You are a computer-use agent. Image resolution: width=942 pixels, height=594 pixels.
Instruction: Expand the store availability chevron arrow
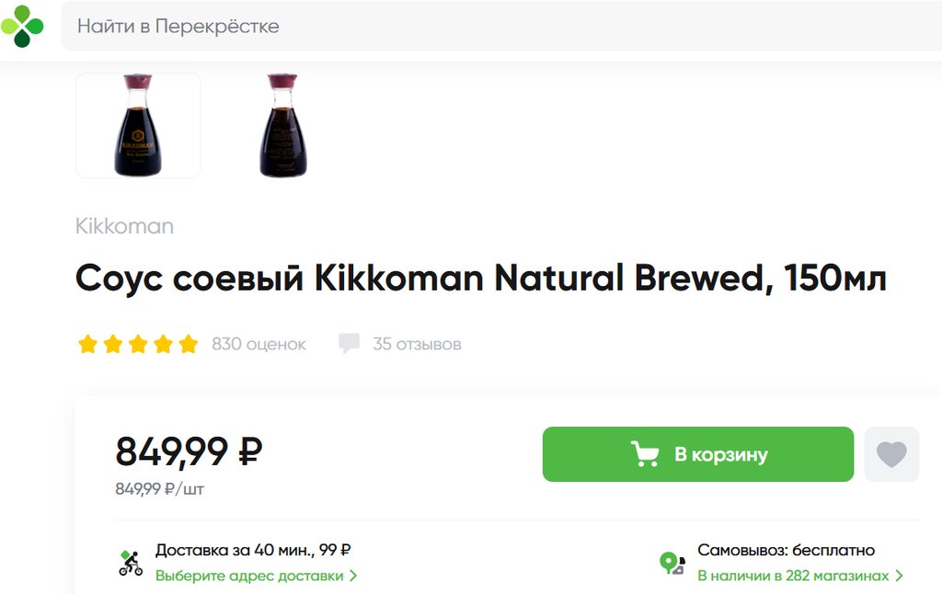point(900,576)
